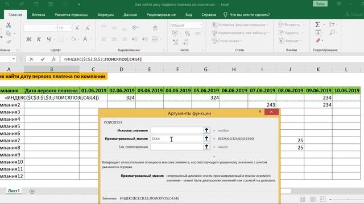Collapse dialog via Искомое_значение range arrow
The image size is (364, 204).
[206, 130]
